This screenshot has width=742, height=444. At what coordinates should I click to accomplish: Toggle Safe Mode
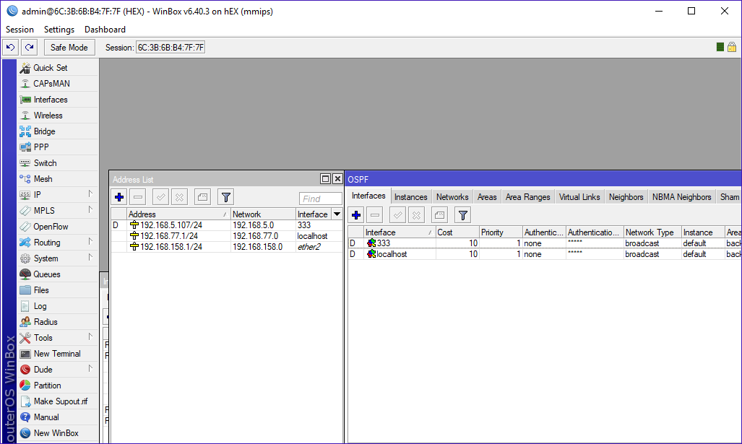[x=69, y=47]
